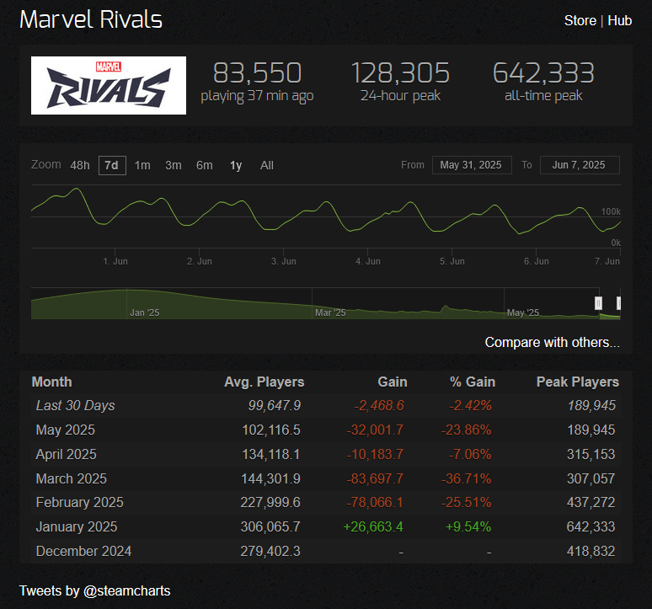
Task: Click the Marvel Rivals page title
Action: 91,19
